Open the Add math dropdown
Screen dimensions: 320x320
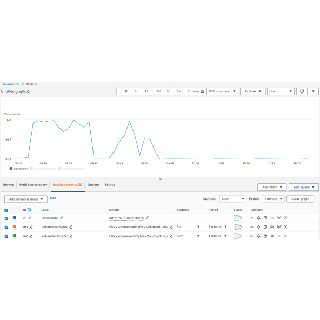pos(272,187)
